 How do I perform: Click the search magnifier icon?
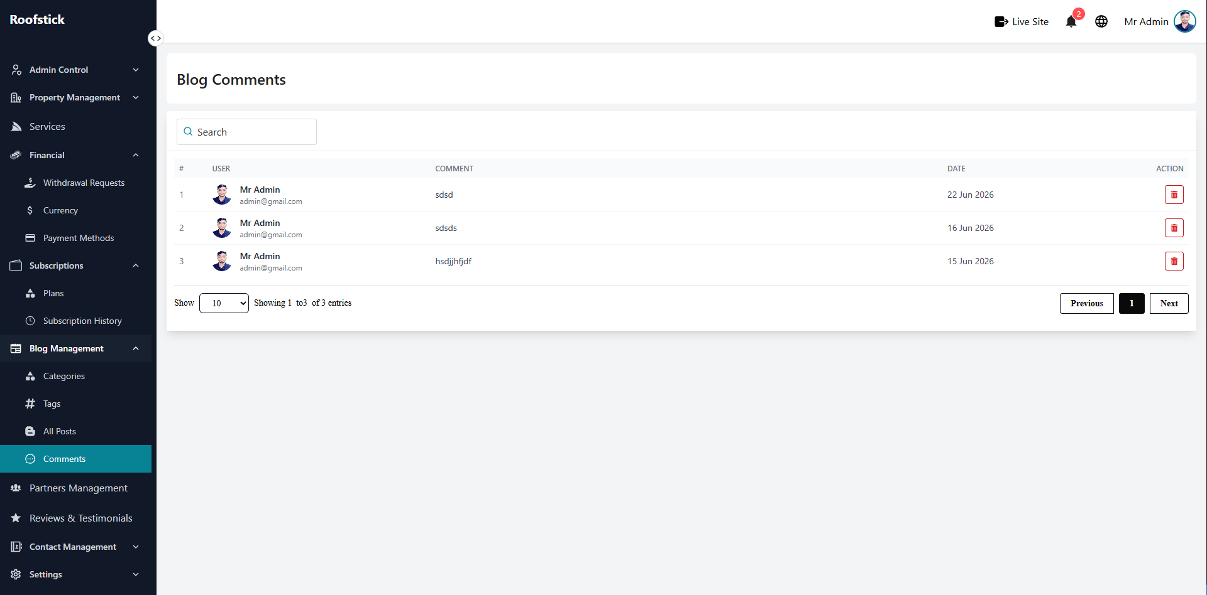[x=188, y=132]
